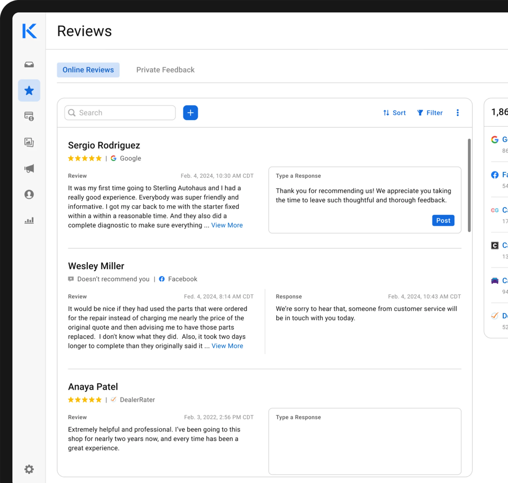508x483 pixels.
Task: Select the Online Reviews tab
Action: (x=88, y=70)
